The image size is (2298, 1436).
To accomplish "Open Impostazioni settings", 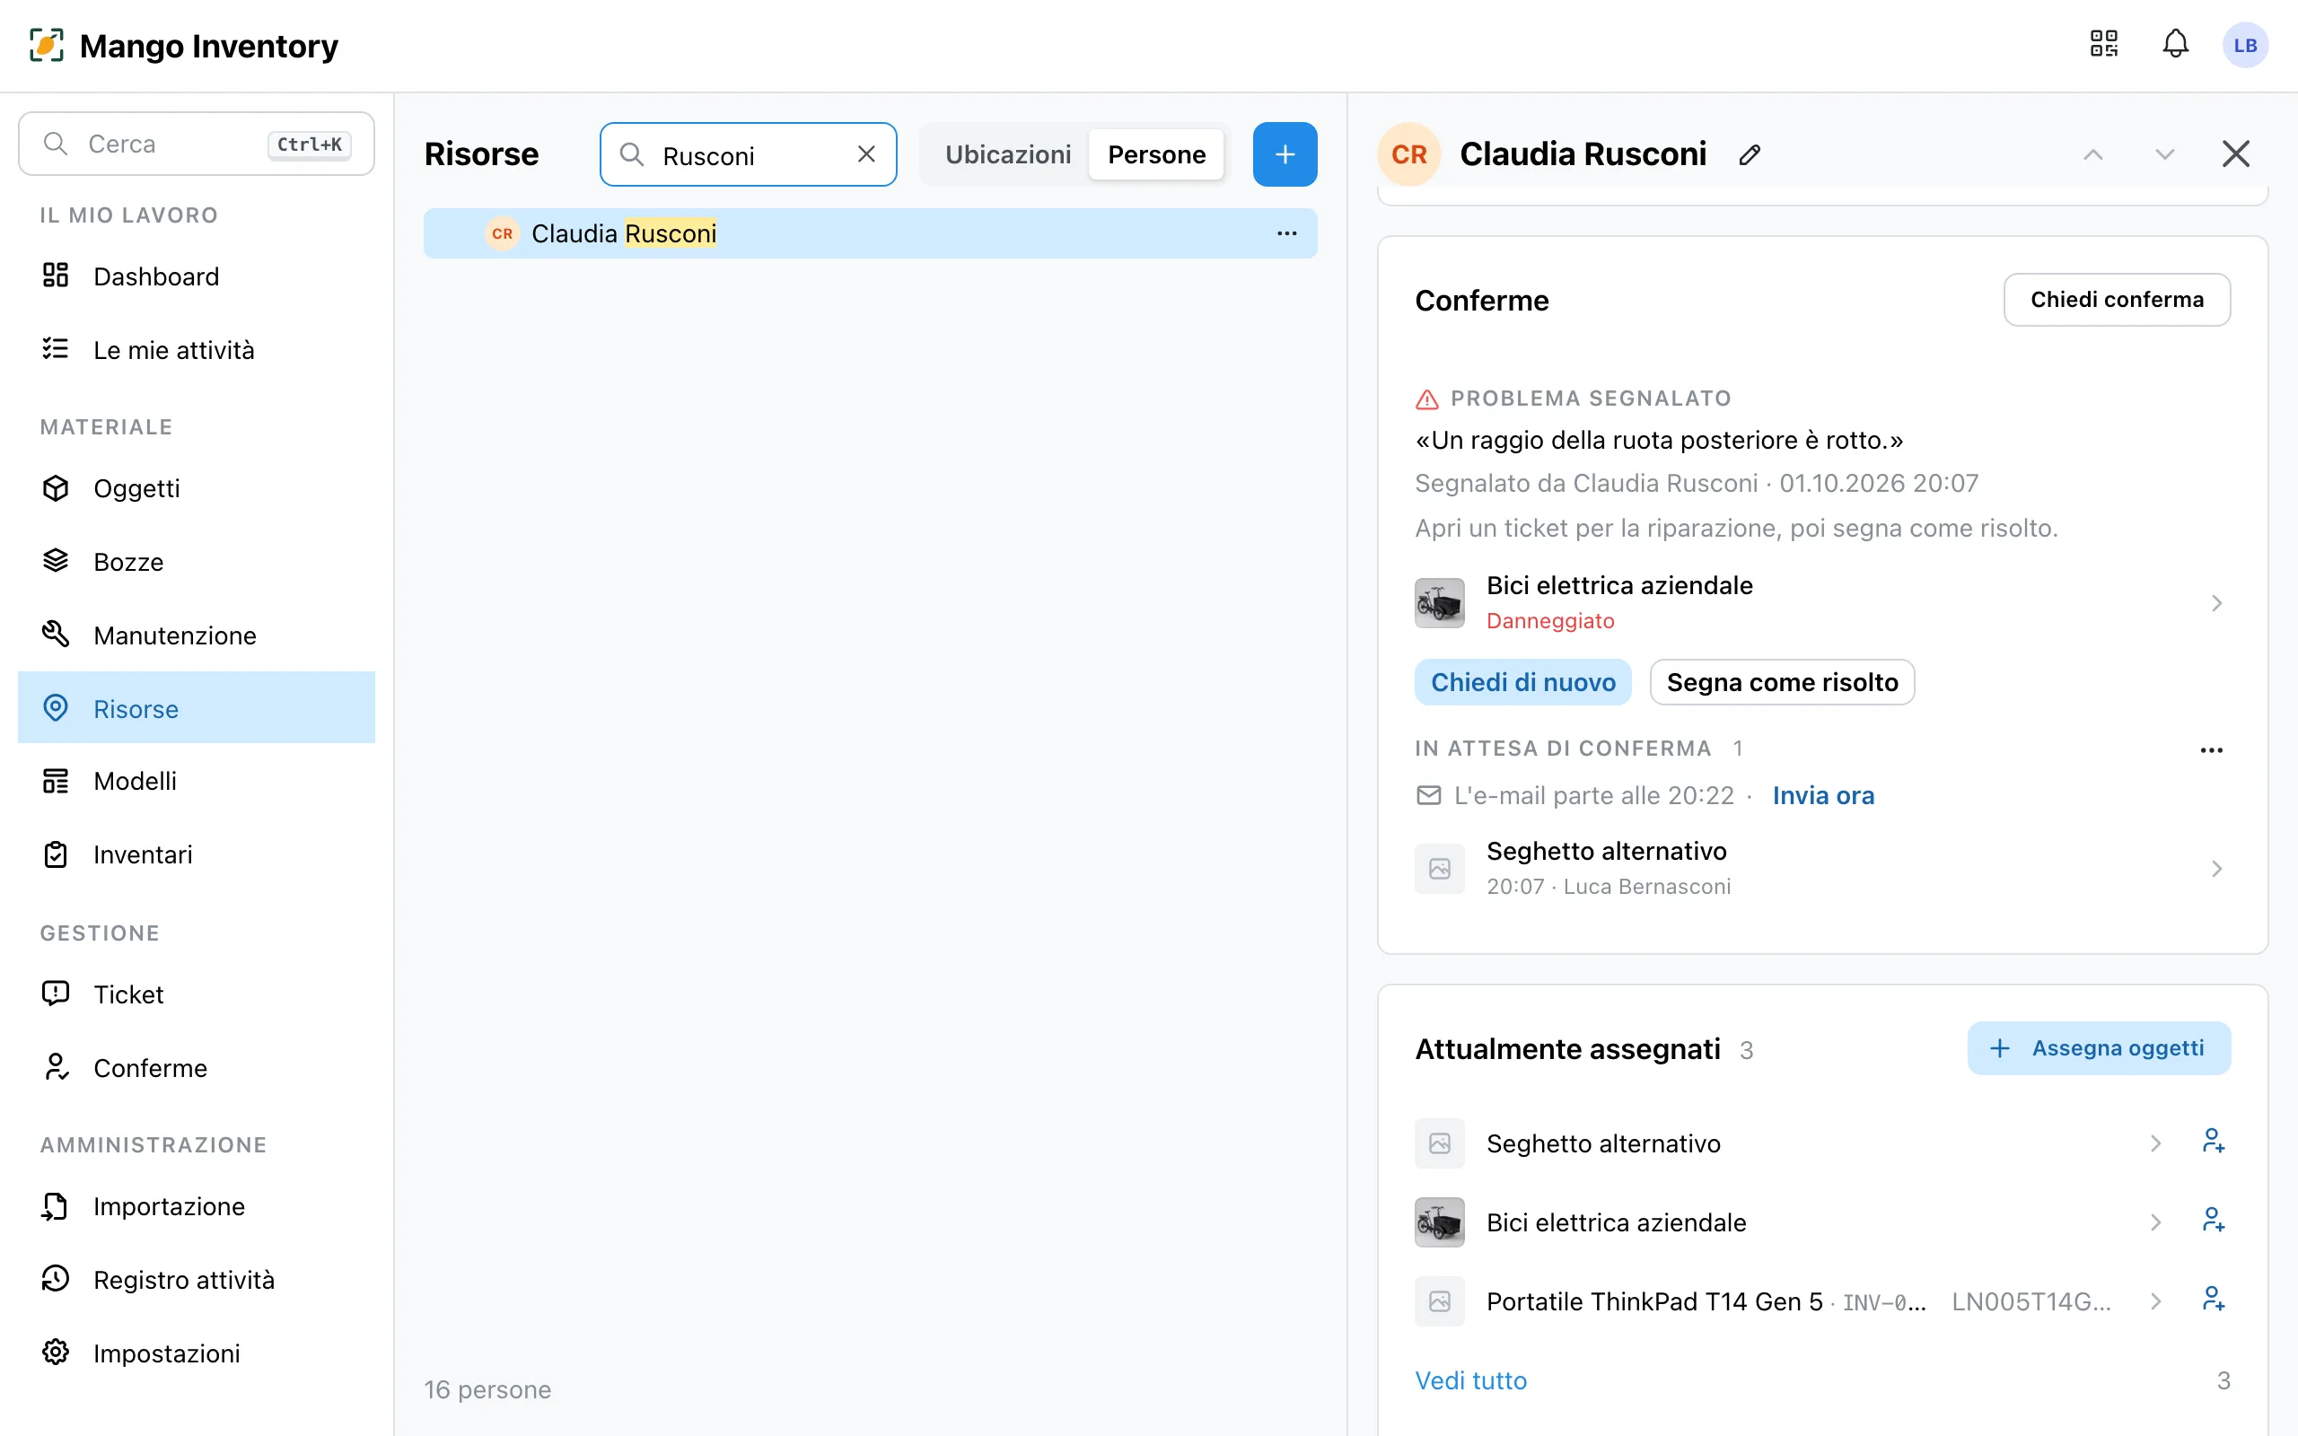I will (x=197, y=1353).
